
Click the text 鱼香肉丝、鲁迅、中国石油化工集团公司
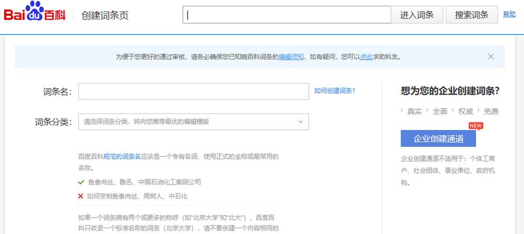tap(144, 182)
